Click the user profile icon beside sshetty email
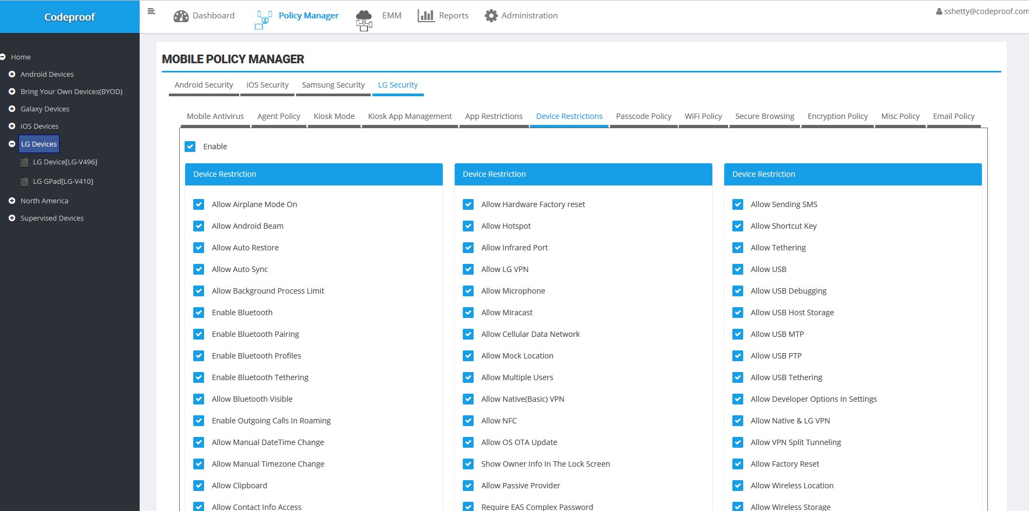The image size is (1029, 511). click(939, 11)
